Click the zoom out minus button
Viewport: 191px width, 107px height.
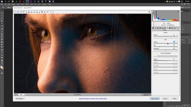[16, 95]
